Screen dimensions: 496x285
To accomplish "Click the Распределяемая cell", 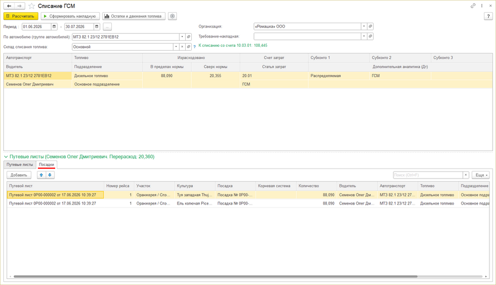I will (338, 76).
